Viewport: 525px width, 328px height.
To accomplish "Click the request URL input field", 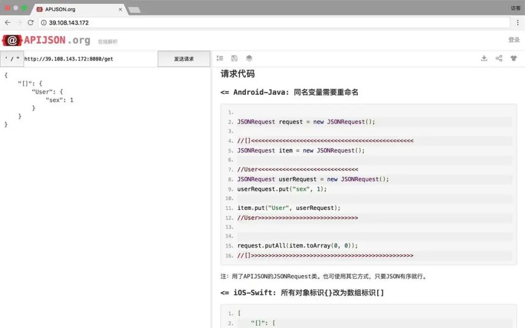I will 90,59.
